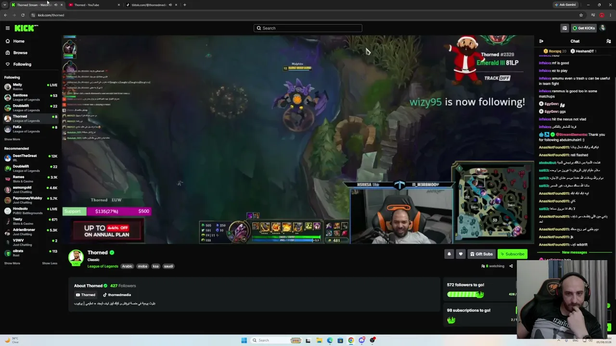Select the ksa stream tag
The width and height of the screenshot is (616, 346).
(155, 266)
